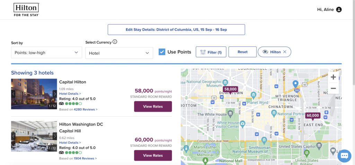Show next photo of Capital Hilton
The image size is (355, 165).
coord(54,94)
